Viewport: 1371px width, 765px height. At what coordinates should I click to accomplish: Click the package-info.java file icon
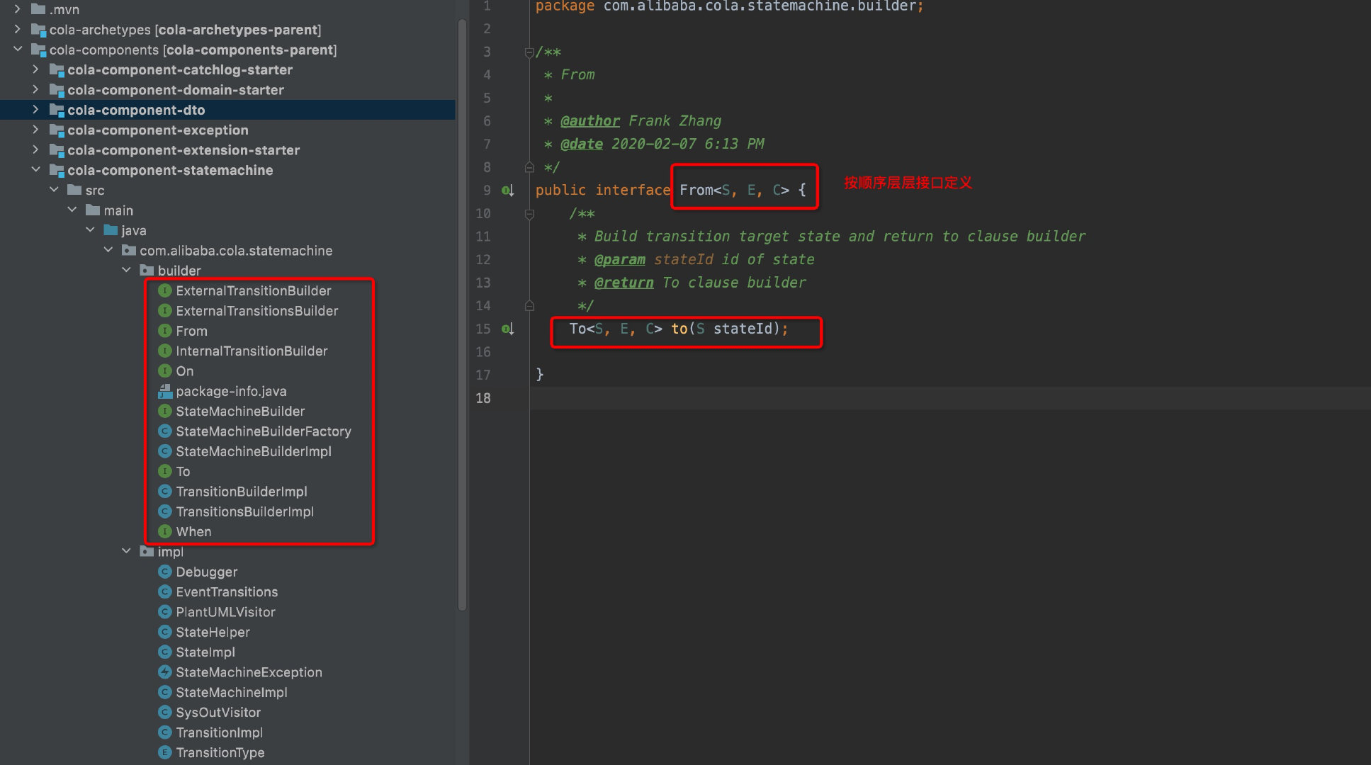click(165, 391)
